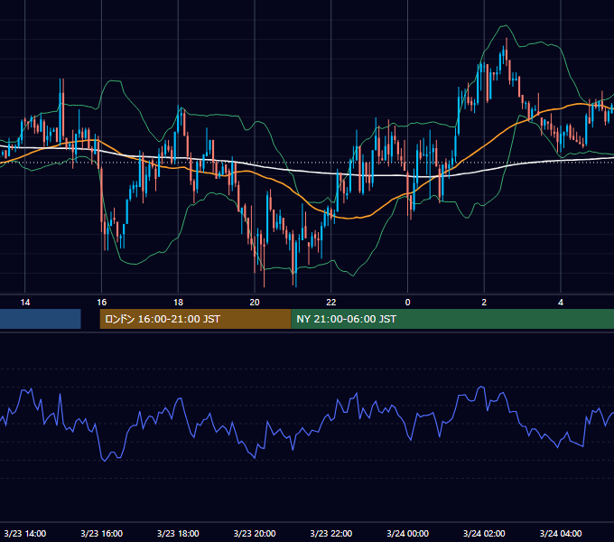This screenshot has width=614, height=542.
Task: Click the upper time axis label 14
Action: point(25,303)
